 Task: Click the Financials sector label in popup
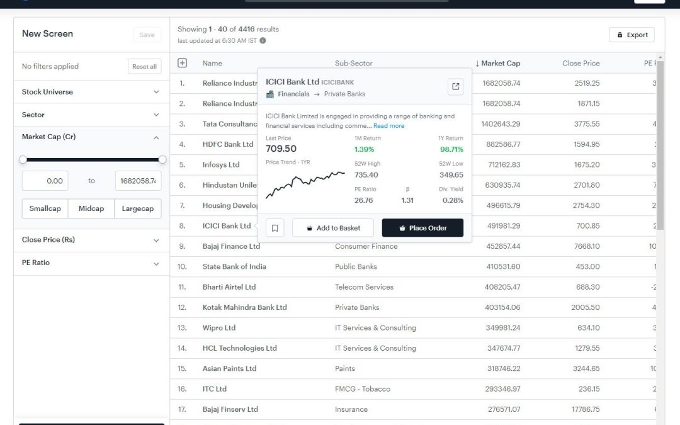point(293,94)
